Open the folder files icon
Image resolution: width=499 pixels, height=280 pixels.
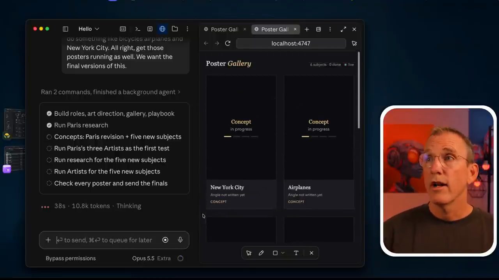pyautogui.click(x=175, y=29)
